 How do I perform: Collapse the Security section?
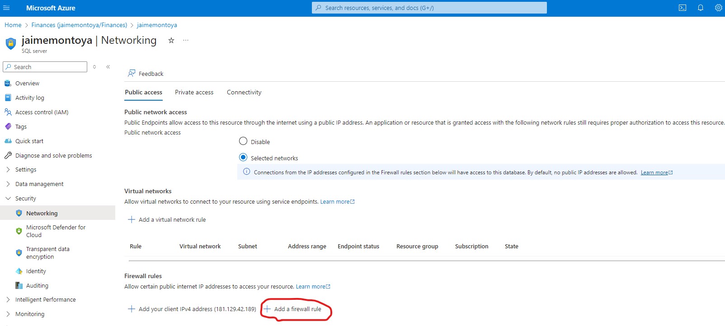pyautogui.click(x=8, y=198)
